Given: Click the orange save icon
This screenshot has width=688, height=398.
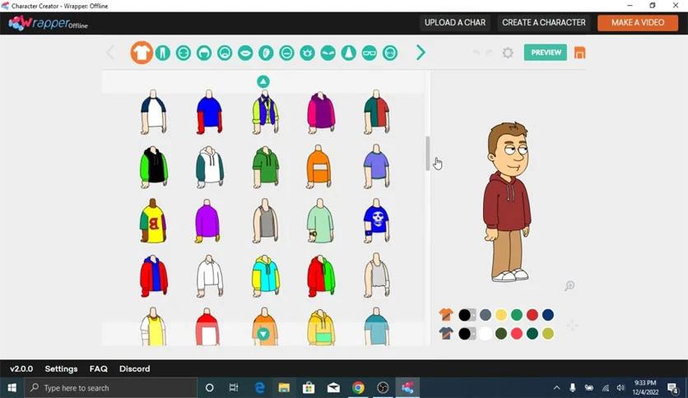Looking at the screenshot, I should coord(579,53).
